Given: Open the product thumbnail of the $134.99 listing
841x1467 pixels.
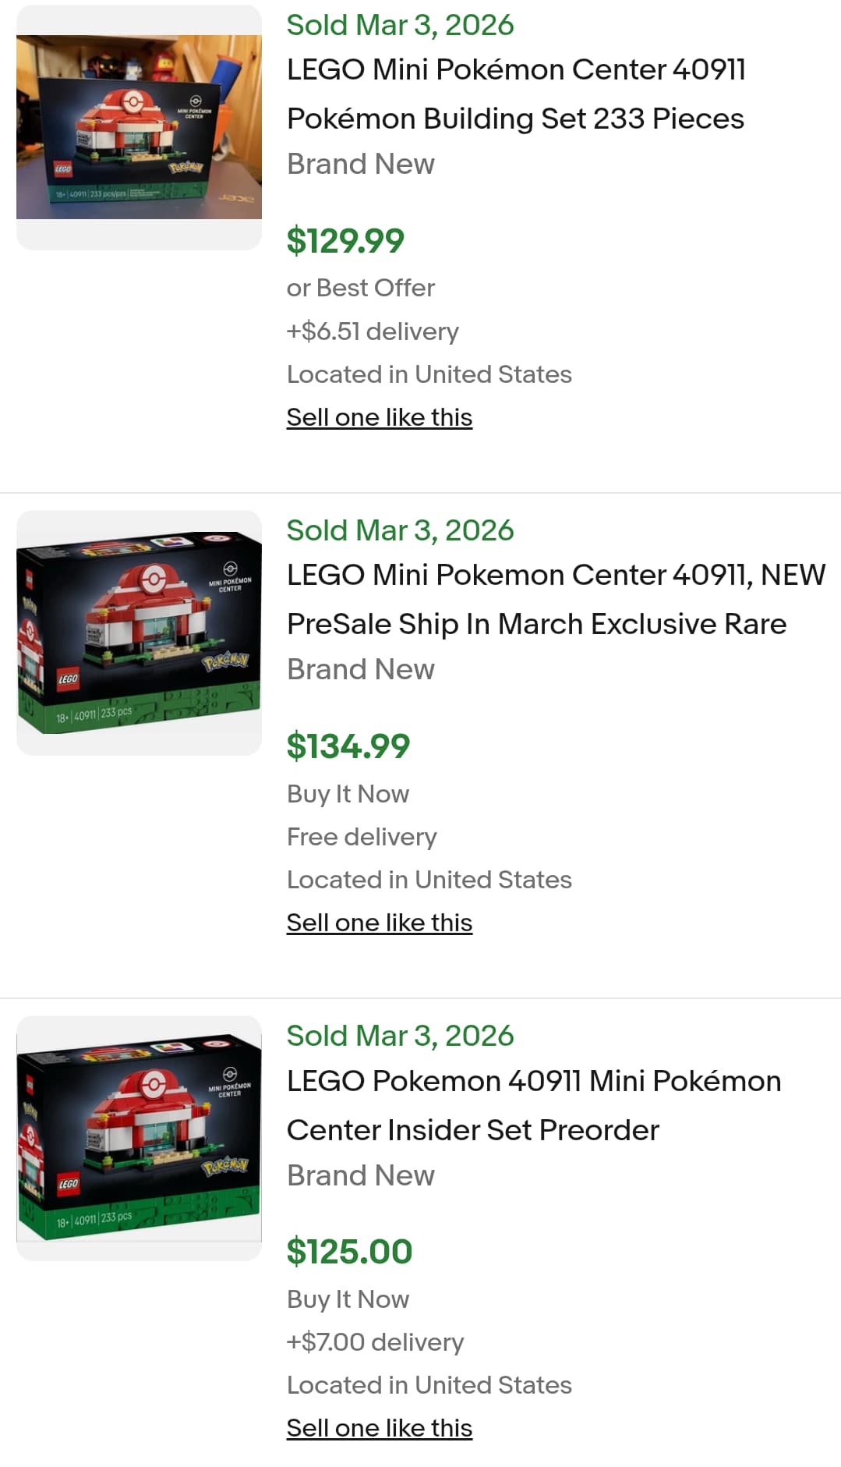Looking at the screenshot, I should (x=139, y=633).
